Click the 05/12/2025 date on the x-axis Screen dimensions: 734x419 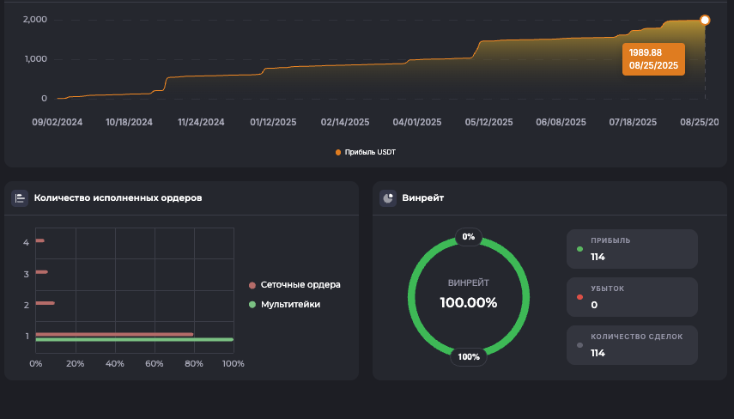point(488,123)
